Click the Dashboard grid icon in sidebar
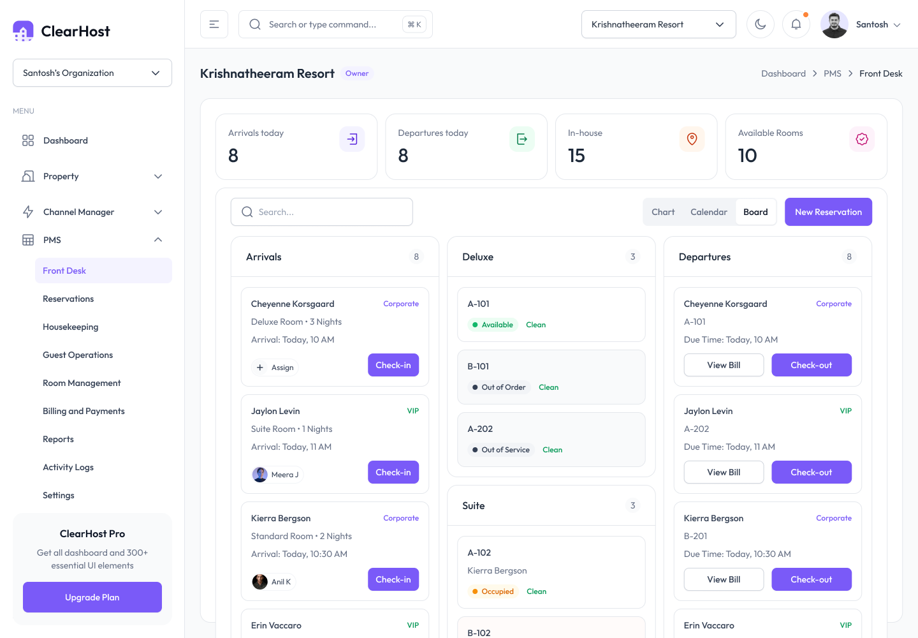The height and width of the screenshot is (638, 918). (x=28, y=140)
